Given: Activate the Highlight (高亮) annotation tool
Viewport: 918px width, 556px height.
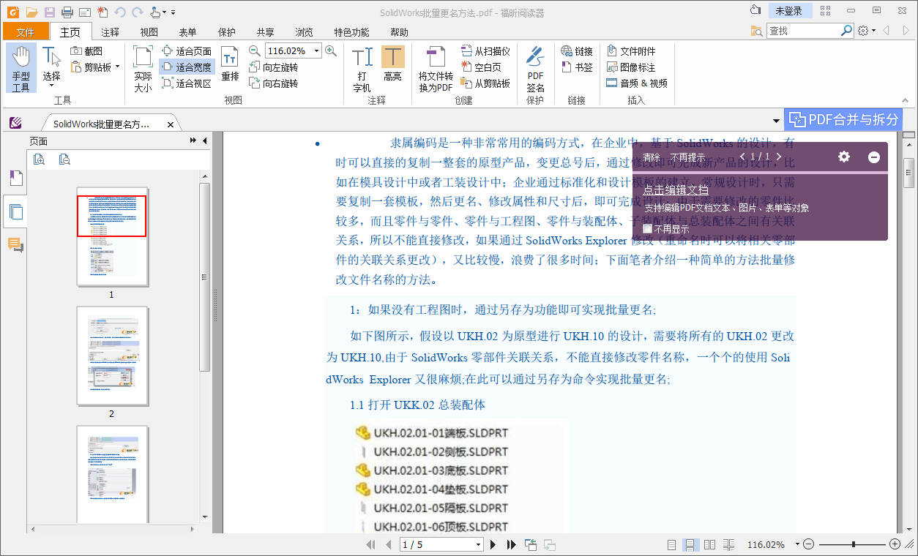Looking at the screenshot, I should tap(392, 66).
